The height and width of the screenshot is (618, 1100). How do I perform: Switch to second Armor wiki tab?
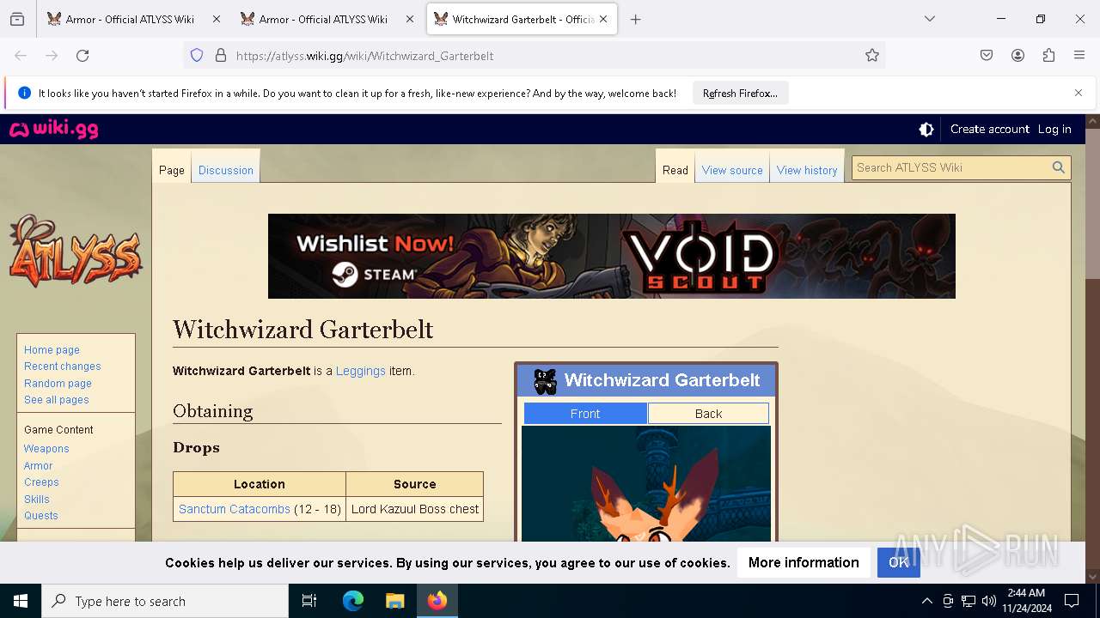click(x=327, y=19)
